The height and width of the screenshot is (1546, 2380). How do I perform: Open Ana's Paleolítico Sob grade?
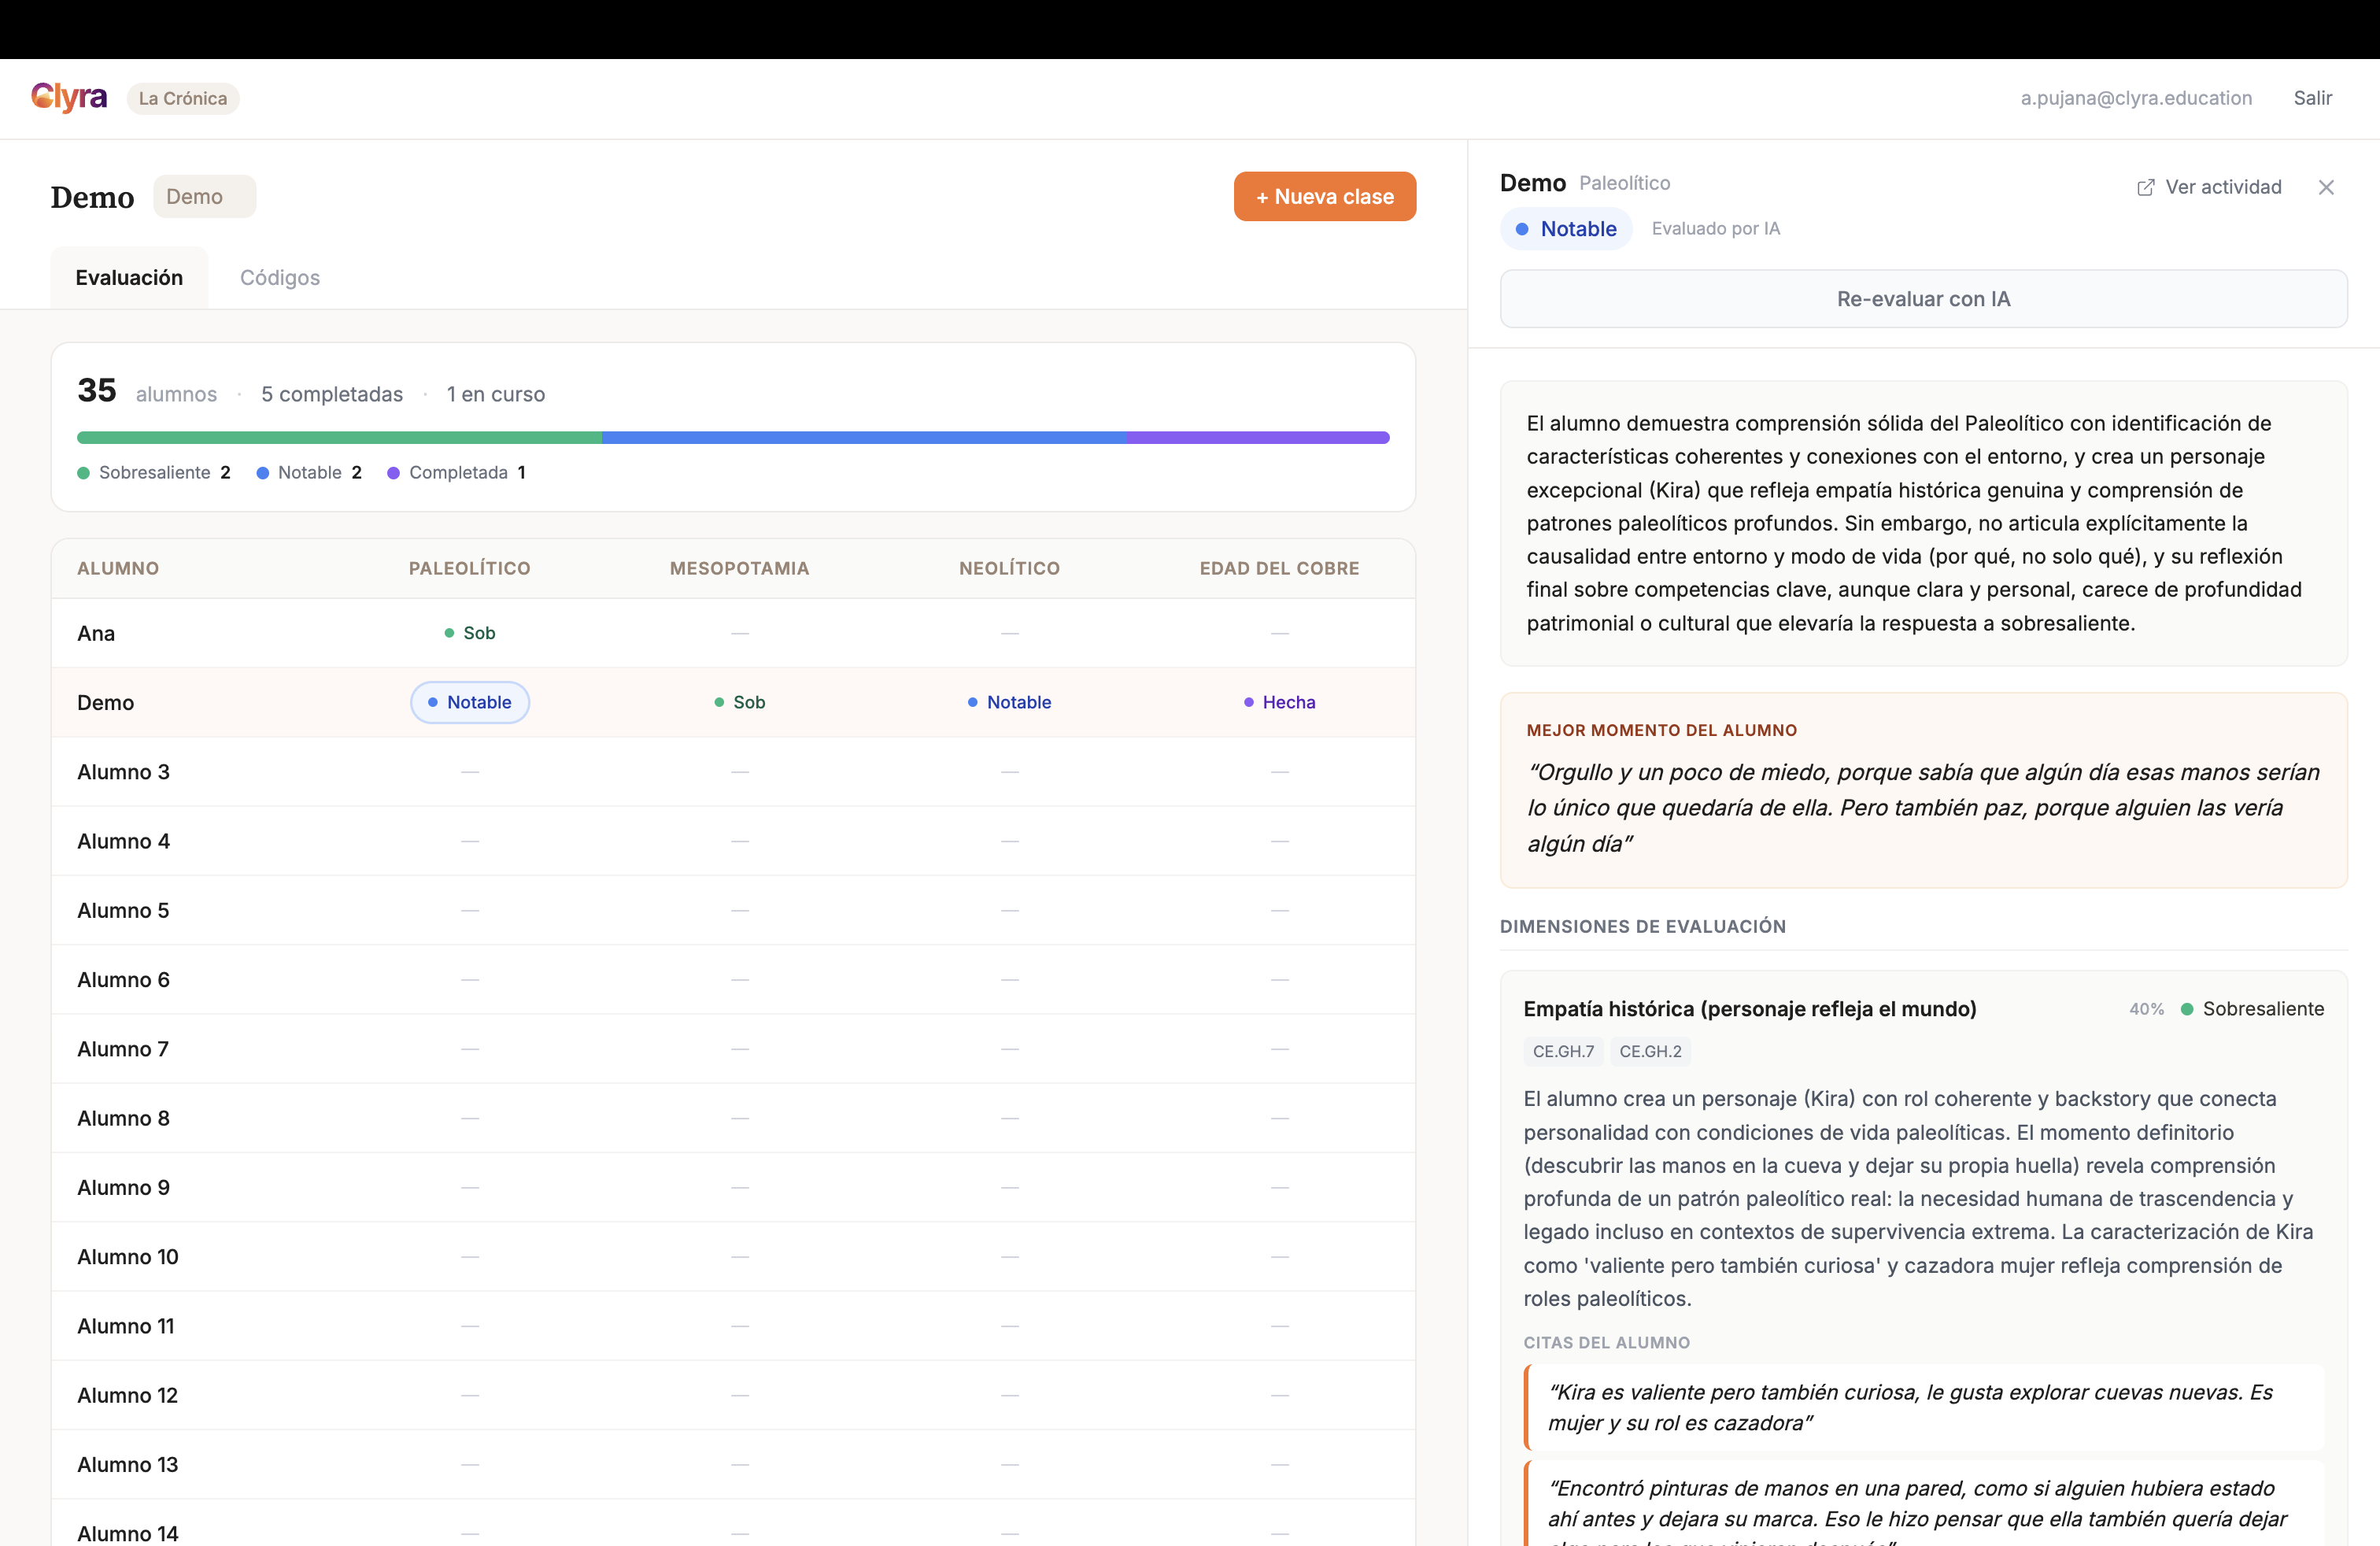(470, 633)
